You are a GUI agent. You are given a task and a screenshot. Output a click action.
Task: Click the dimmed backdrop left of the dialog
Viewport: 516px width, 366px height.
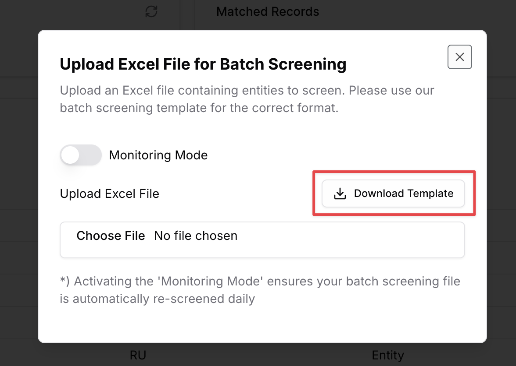pyautogui.click(x=19, y=184)
